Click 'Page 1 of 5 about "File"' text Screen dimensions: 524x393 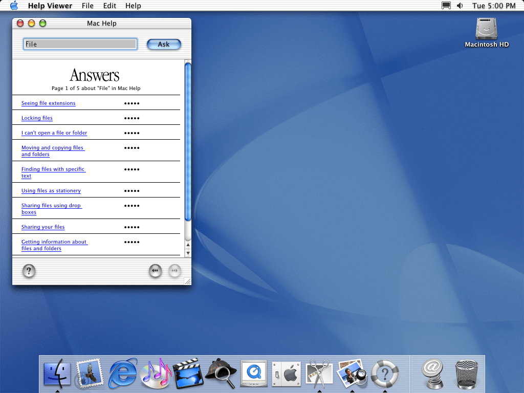point(96,88)
